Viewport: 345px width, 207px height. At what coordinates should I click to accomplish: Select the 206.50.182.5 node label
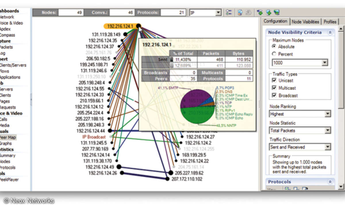[97, 58]
